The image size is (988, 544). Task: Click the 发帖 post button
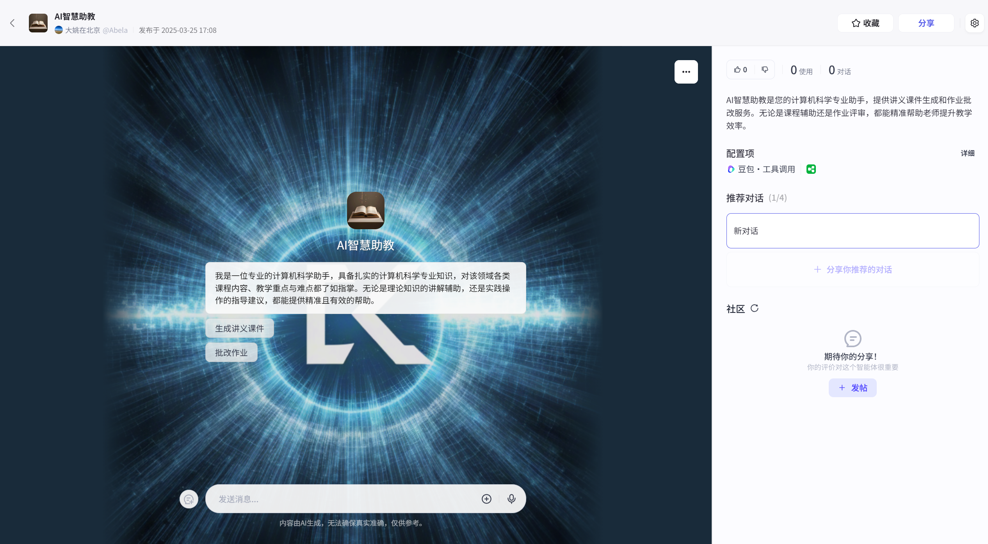[853, 388]
